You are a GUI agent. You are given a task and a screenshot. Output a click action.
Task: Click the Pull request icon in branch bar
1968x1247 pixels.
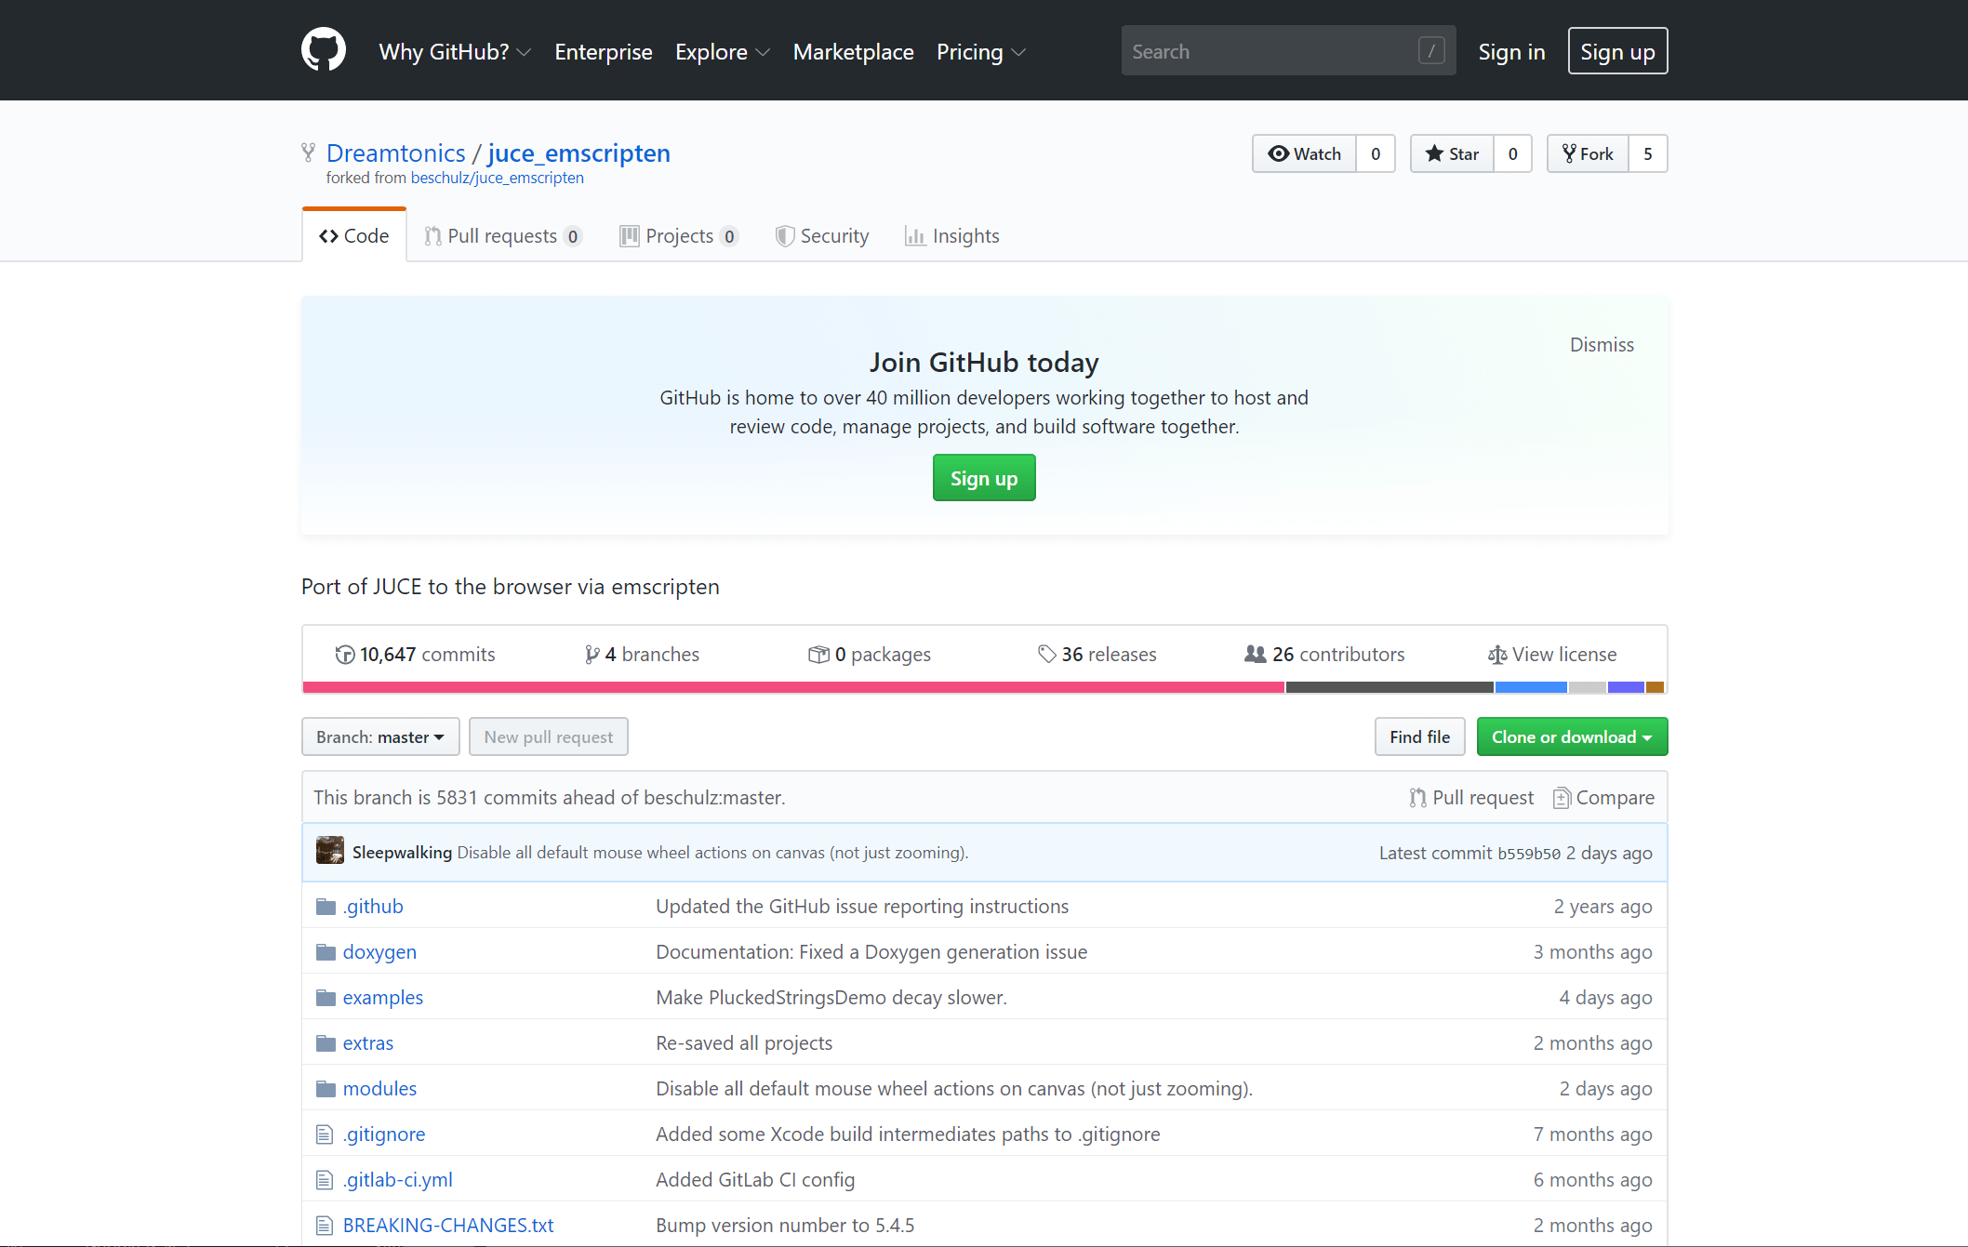pyautogui.click(x=1417, y=798)
